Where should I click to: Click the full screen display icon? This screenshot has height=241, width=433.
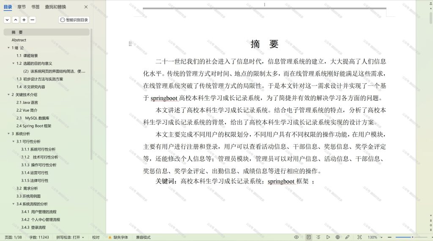359,237
